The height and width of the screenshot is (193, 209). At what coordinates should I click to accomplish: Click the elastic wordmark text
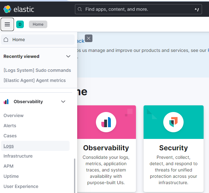point(24,9)
